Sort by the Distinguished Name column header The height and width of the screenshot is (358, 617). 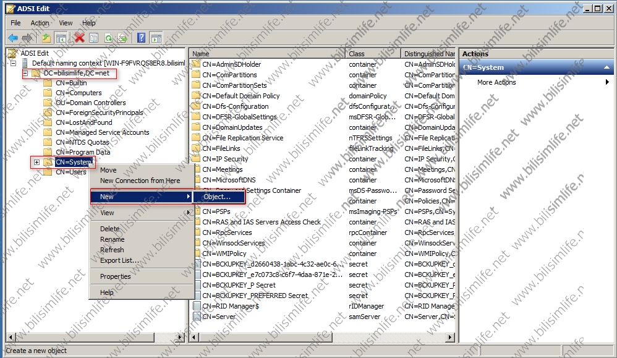(x=428, y=54)
